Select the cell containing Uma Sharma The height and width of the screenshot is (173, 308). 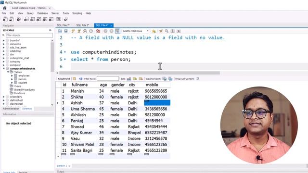pyautogui.click(x=83, y=109)
